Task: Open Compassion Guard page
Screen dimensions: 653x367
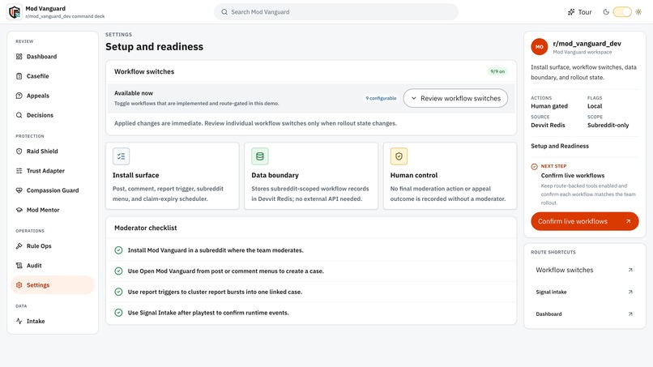Action: point(53,190)
